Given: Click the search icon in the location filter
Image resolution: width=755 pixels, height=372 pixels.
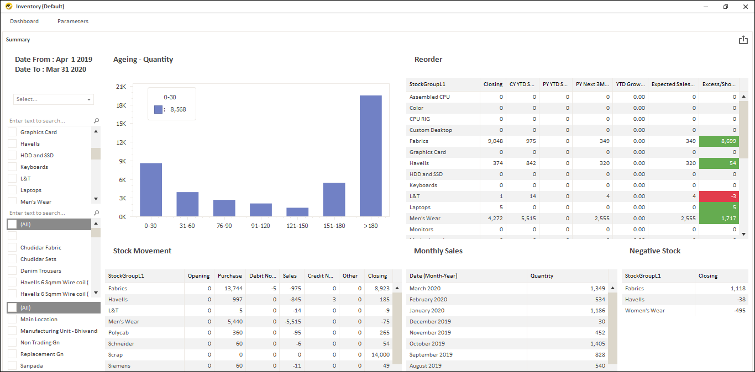Looking at the screenshot, I should (x=96, y=212).
